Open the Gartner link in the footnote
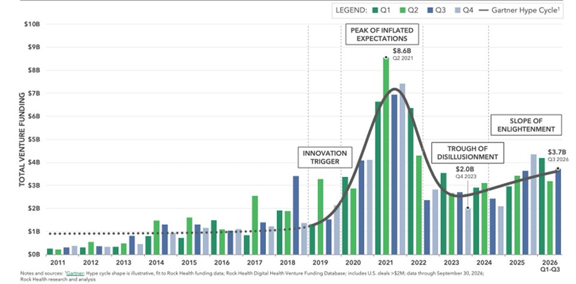This screenshot has width=576, height=284. (x=75, y=273)
